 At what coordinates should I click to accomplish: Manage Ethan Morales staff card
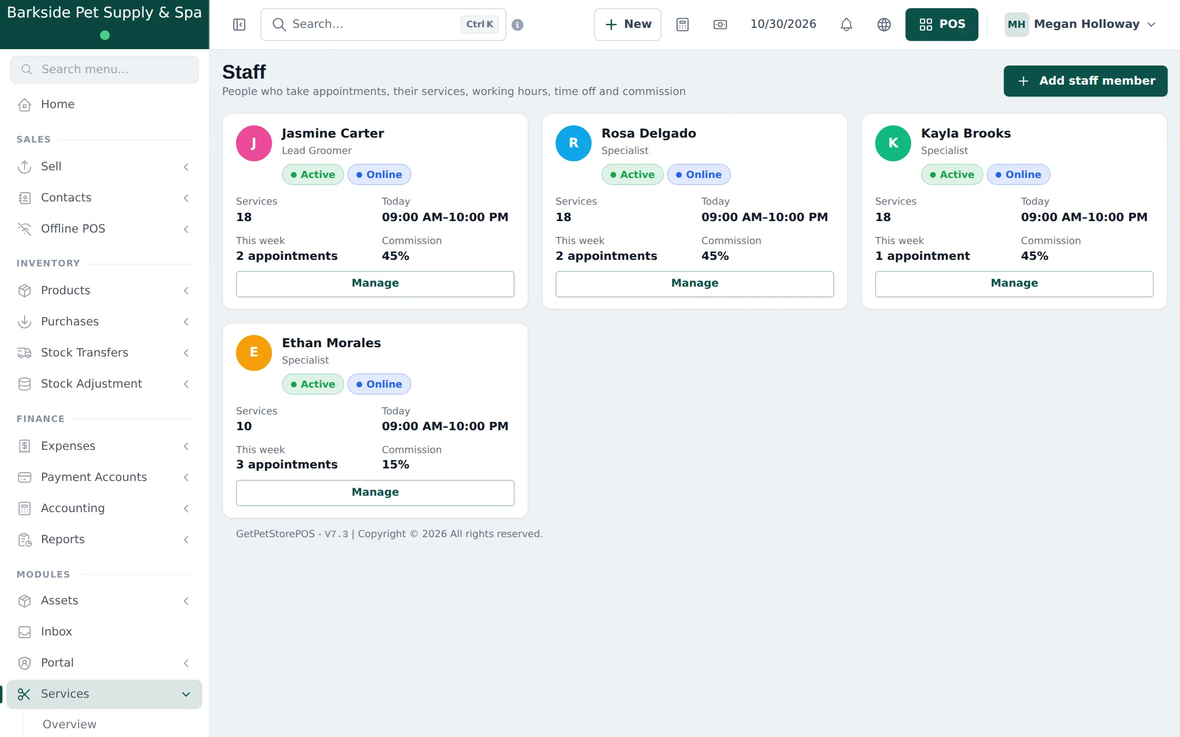click(x=375, y=492)
